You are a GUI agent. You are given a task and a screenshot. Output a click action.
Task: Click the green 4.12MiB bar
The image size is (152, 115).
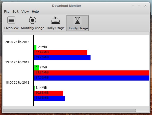point(37,68)
